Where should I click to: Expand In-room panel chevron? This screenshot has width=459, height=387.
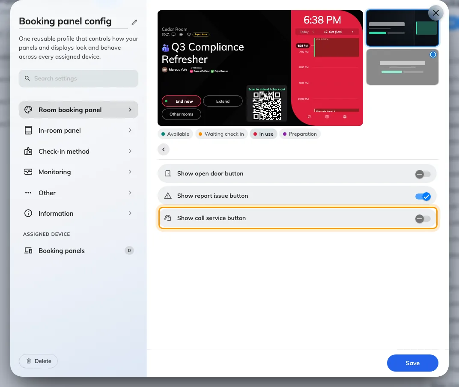pos(130,130)
